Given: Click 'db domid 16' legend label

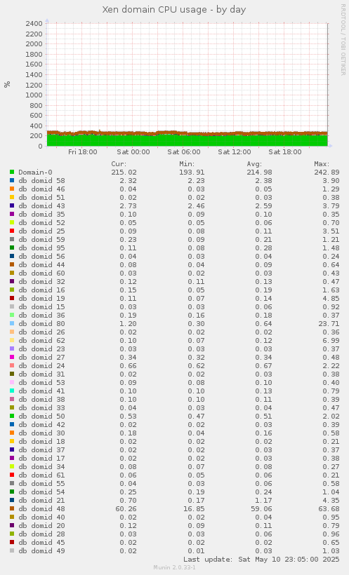Looking at the screenshot, I should (x=41, y=290).
